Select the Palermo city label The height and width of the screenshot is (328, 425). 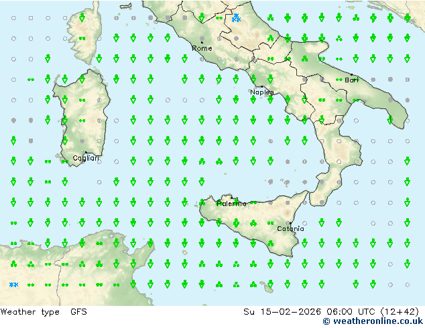tap(231, 203)
